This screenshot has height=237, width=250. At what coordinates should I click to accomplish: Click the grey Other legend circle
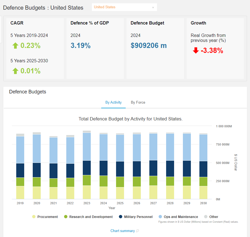[206, 217]
